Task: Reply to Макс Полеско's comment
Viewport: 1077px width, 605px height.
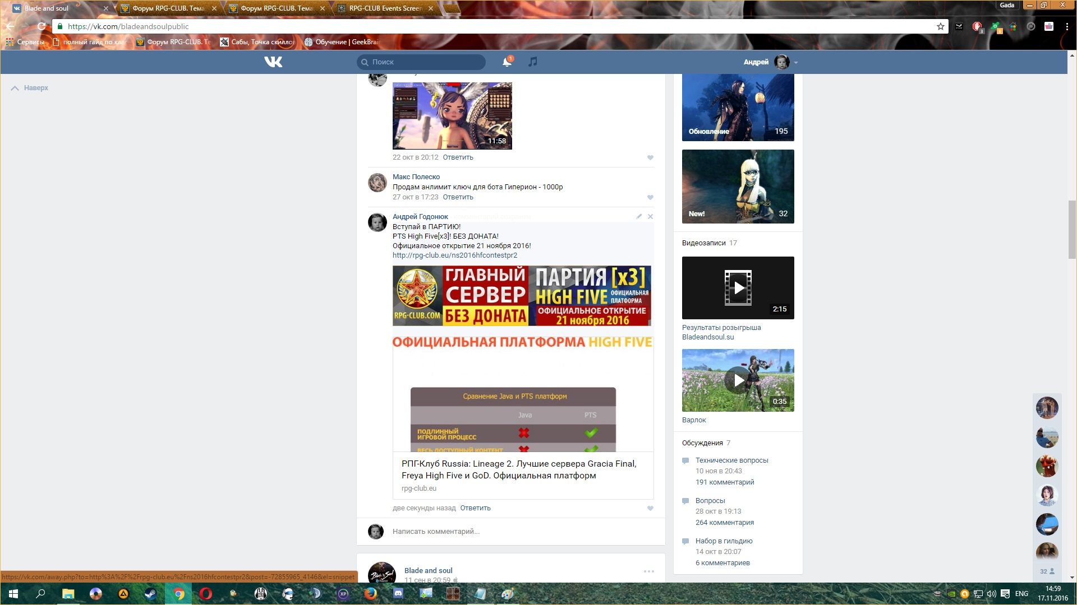Action: coord(458,197)
